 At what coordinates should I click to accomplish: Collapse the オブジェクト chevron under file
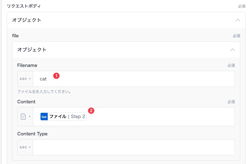tap(233, 50)
